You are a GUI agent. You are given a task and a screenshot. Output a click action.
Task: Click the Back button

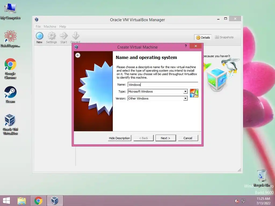(x=143, y=138)
